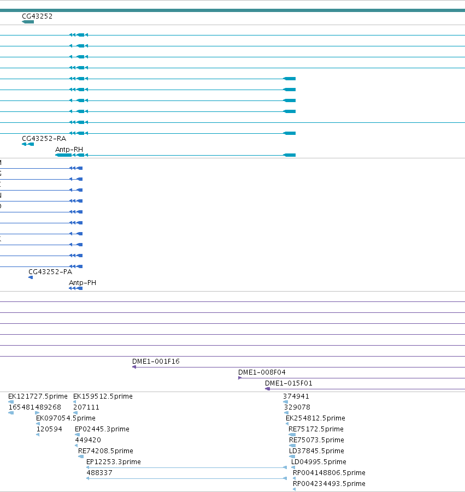Click the 207111 EST label
This screenshot has width=465, height=492.
86,407
